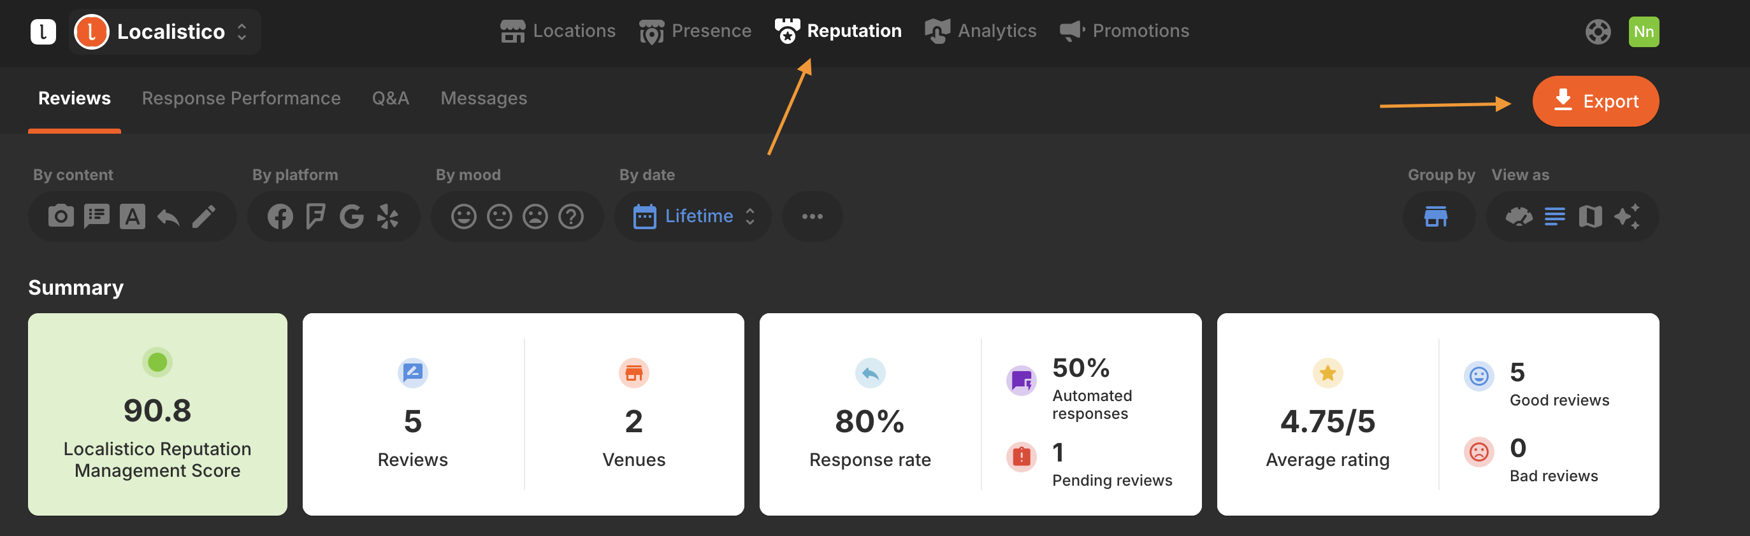Filter reviews by Yelp platform
The height and width of the screenshot is (536, 1750).
[387, 216]
